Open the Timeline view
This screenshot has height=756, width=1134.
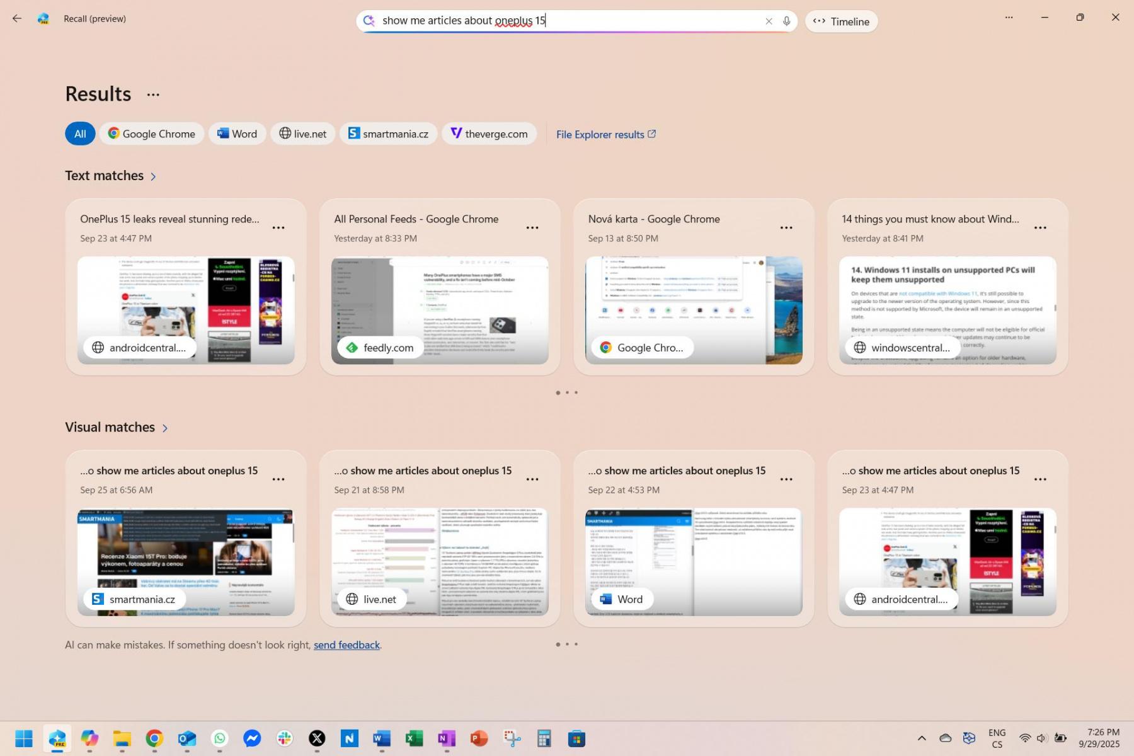point(841,21)
